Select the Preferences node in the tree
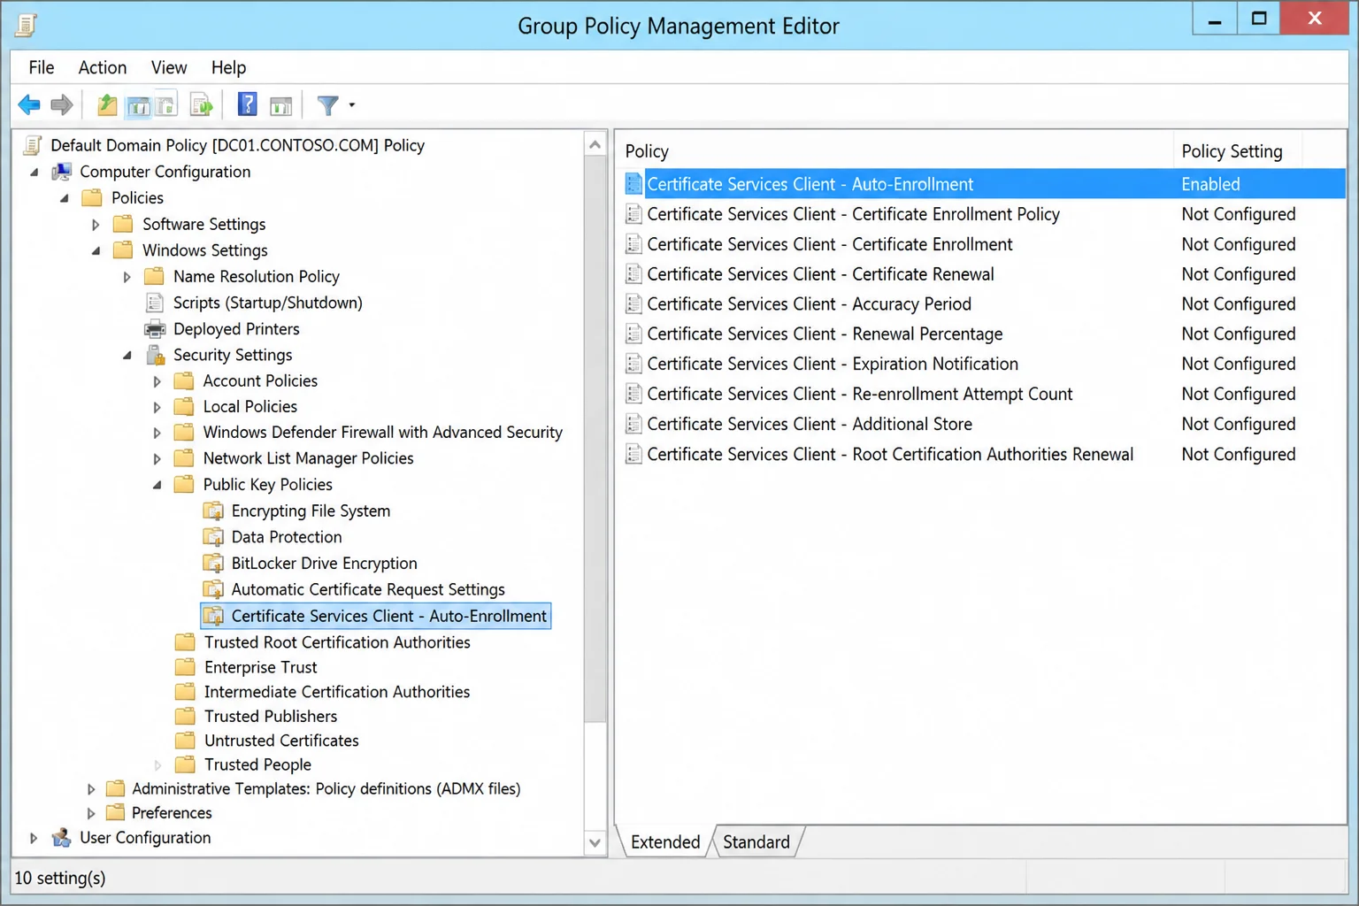This screenshot has width=1359, height=906. point(172,813)
